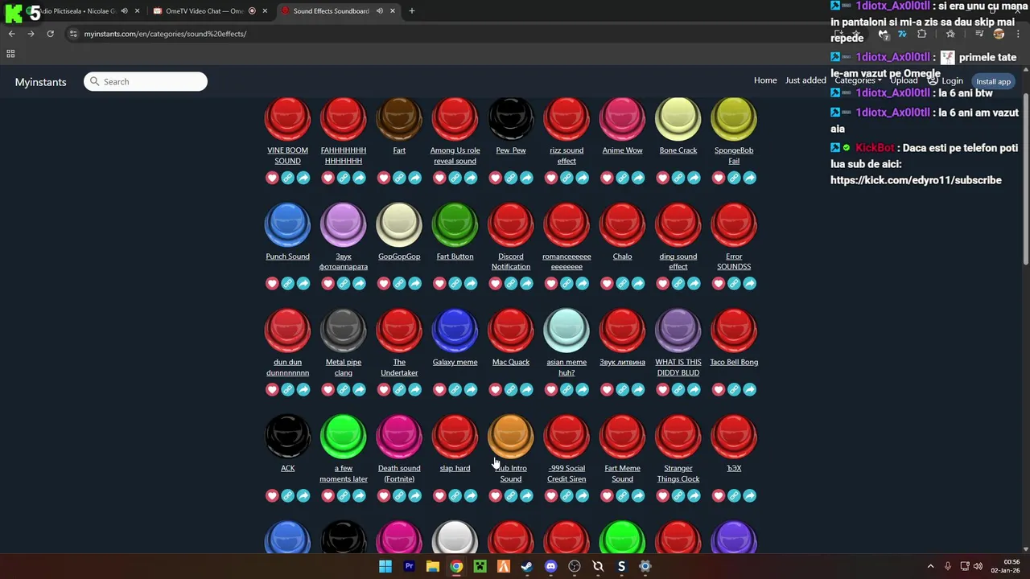1030x579 pixels.
Task: Go to Home in site navigation
Action: pos(765,80)
